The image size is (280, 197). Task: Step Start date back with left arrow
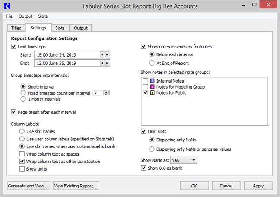pos(102,54)
